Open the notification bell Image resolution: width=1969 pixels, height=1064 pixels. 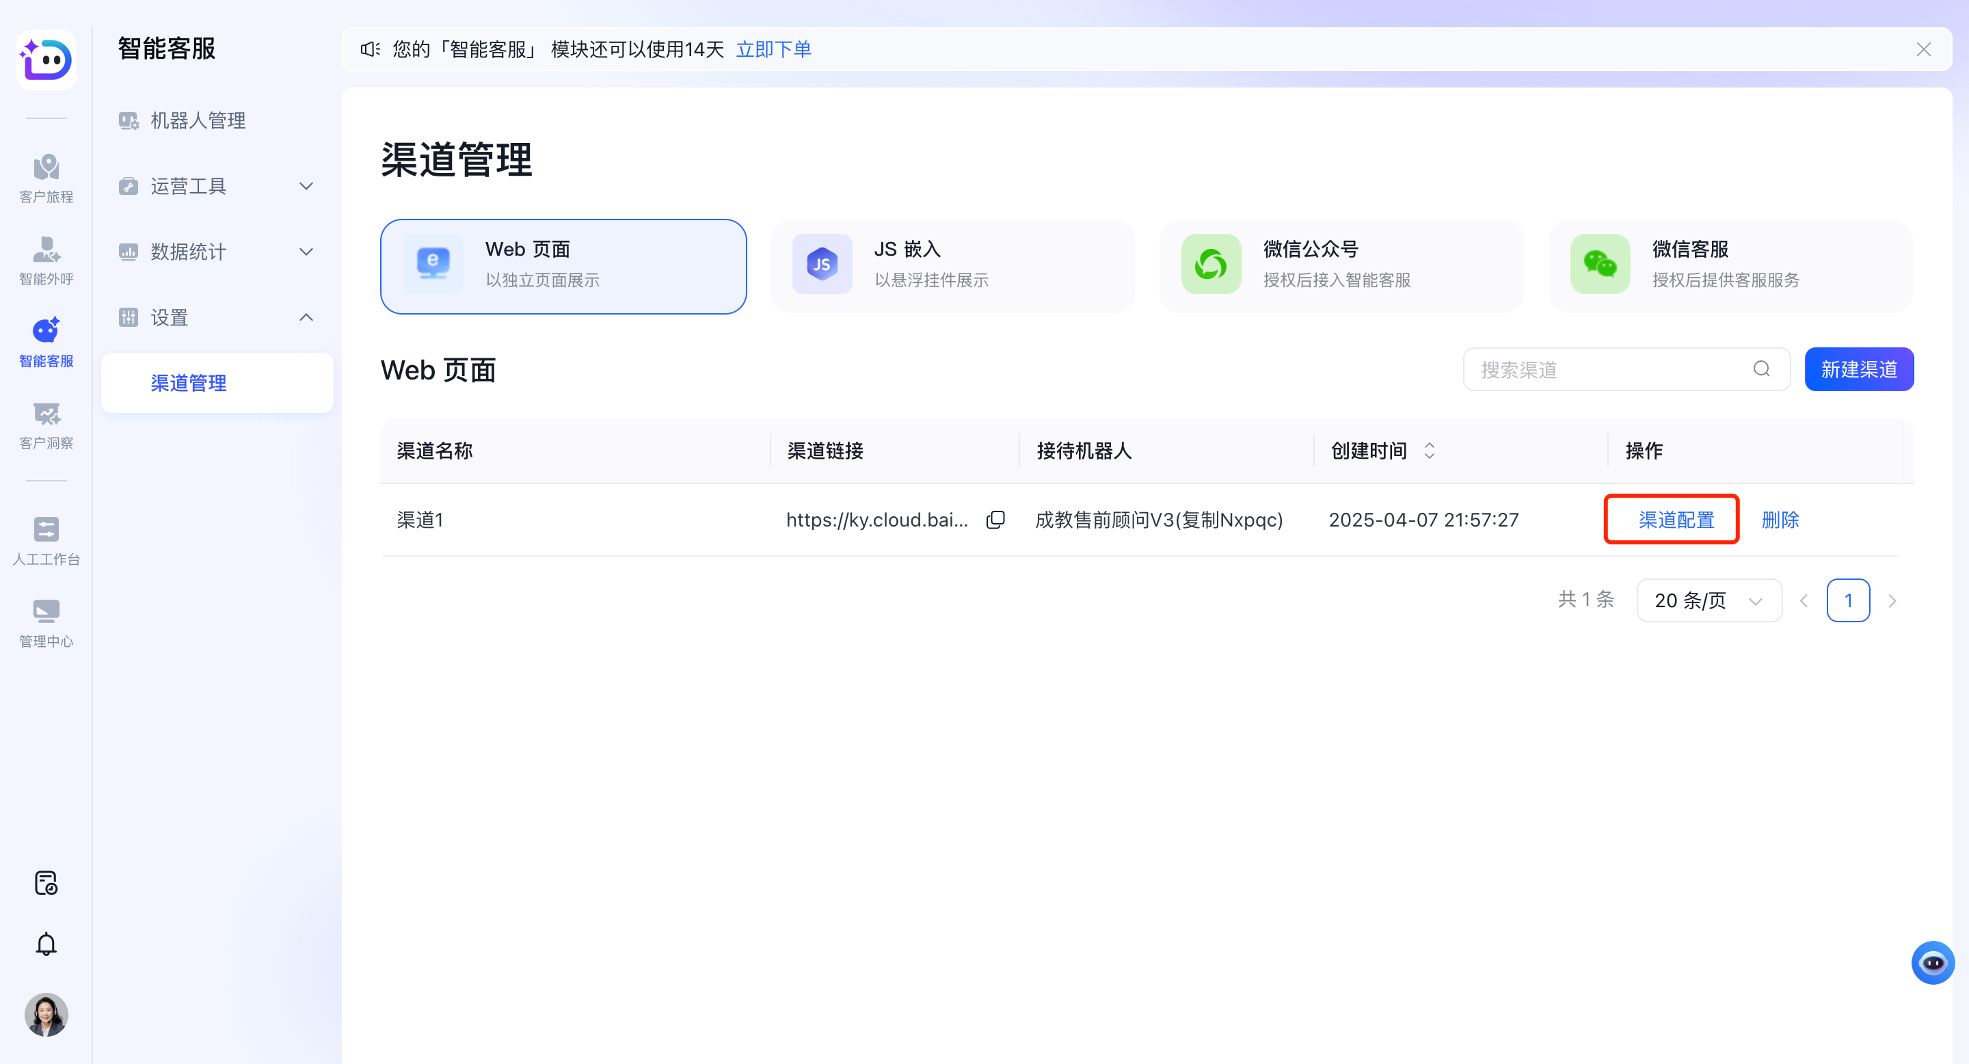click(x=46, y=943)
